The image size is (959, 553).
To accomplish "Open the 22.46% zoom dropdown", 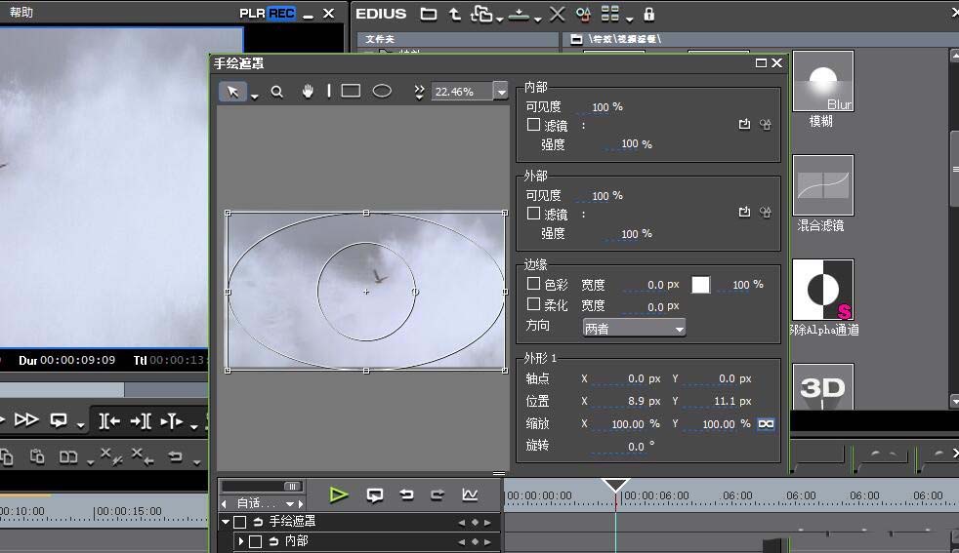I will click(501, 92).
